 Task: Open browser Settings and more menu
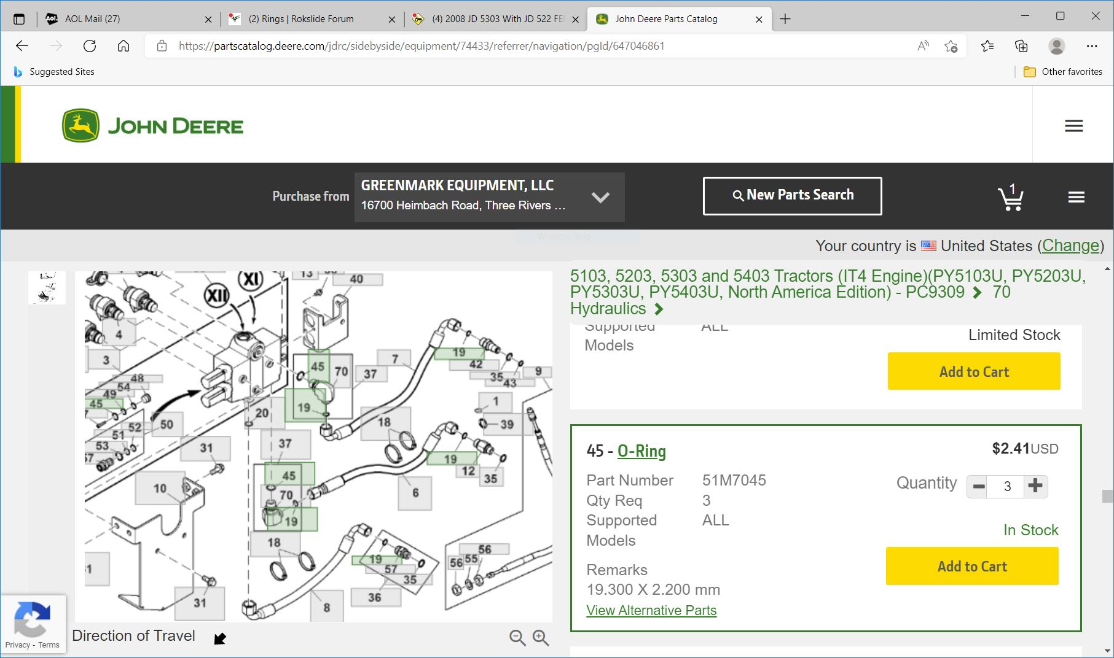[1091, 46]
